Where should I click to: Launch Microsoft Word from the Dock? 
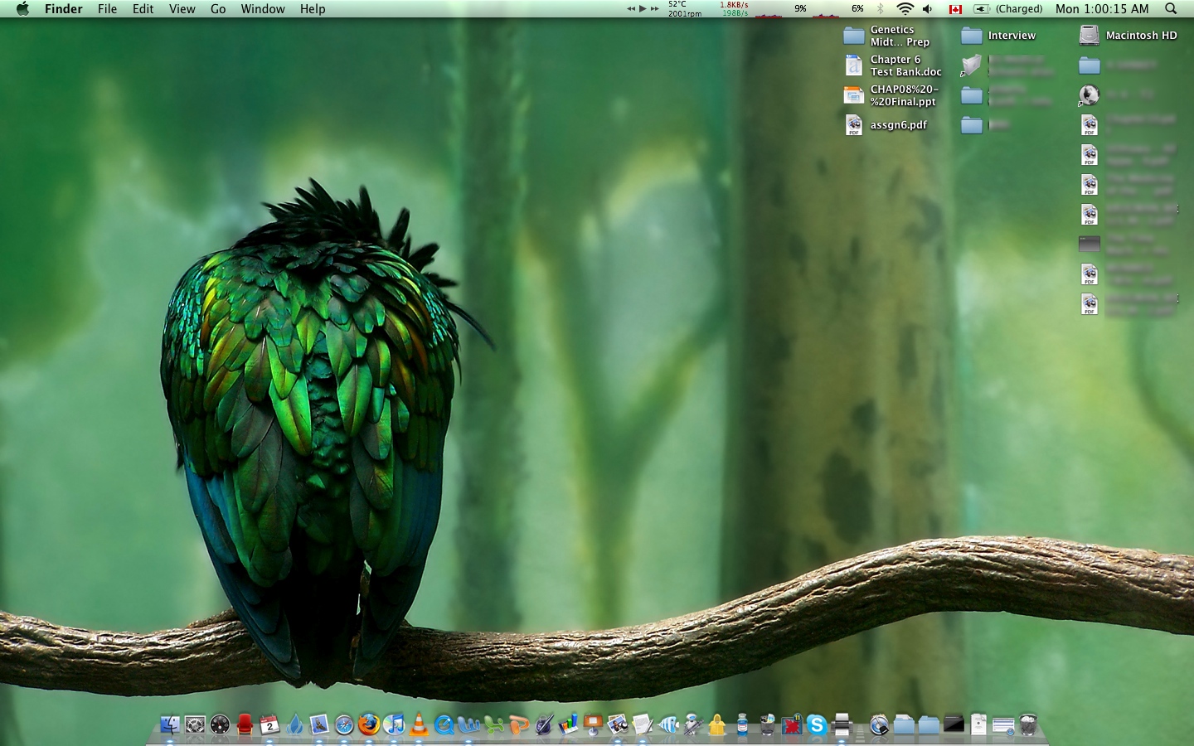click(469, 724)
